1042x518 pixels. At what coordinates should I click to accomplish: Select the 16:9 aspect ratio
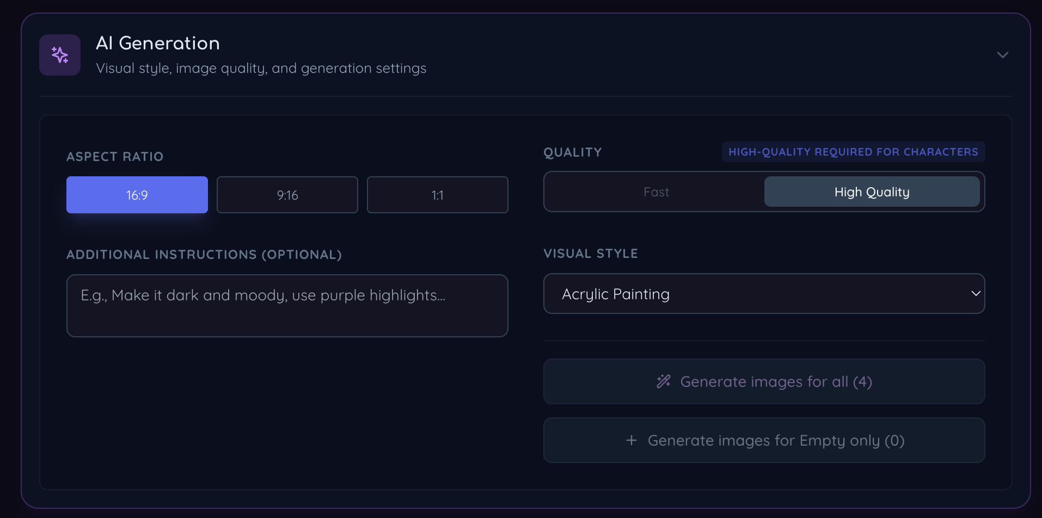(137, 195)
